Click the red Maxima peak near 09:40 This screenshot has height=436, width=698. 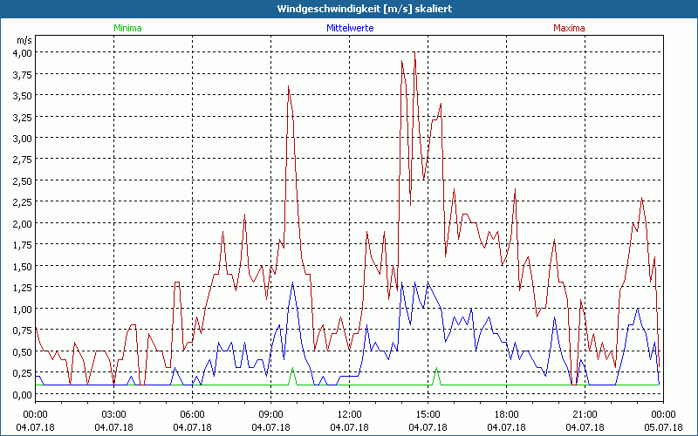(x=288, y=86)
